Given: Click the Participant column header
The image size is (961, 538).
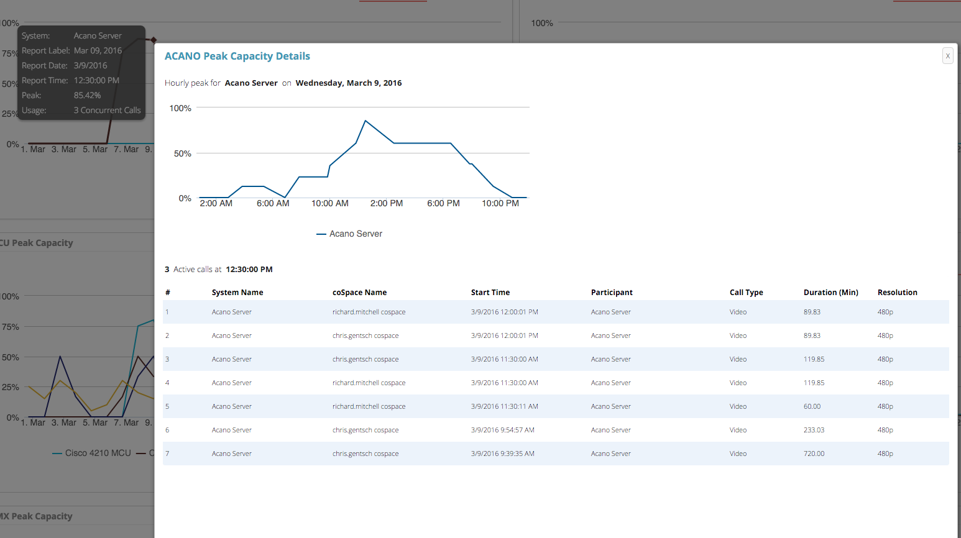Looking at the screenshot, I should 612,292.
